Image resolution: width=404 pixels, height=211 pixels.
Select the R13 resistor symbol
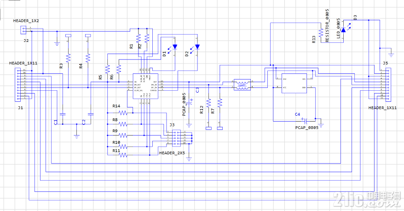point(321,33)
